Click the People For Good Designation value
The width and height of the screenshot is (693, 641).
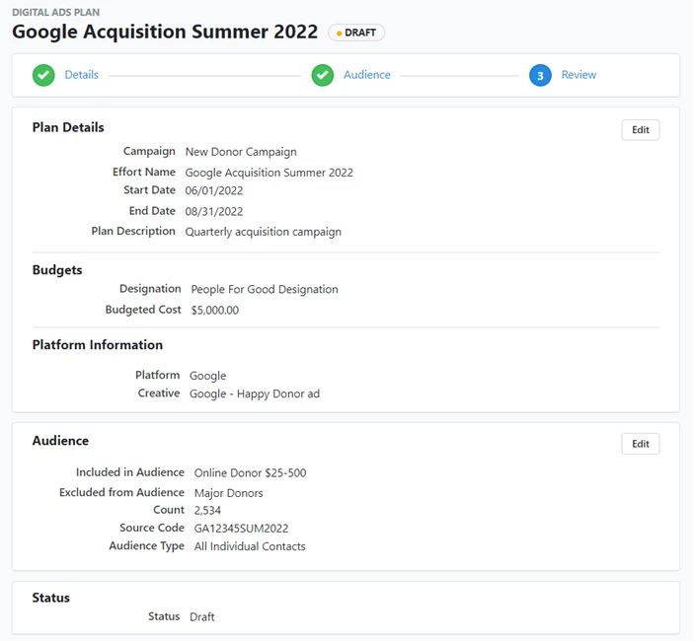pyautogui.click(x=265, y=290)
